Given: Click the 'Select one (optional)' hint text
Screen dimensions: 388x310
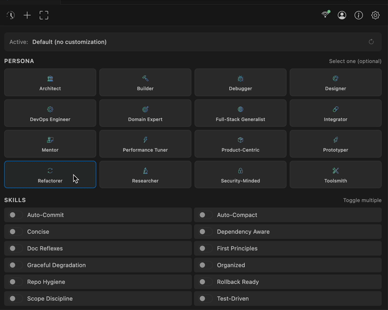Looking at the screenshot, I should click(355, 61).
